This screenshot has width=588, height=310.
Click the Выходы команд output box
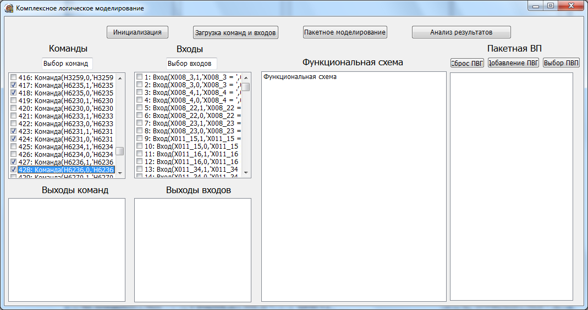[67, 250]
